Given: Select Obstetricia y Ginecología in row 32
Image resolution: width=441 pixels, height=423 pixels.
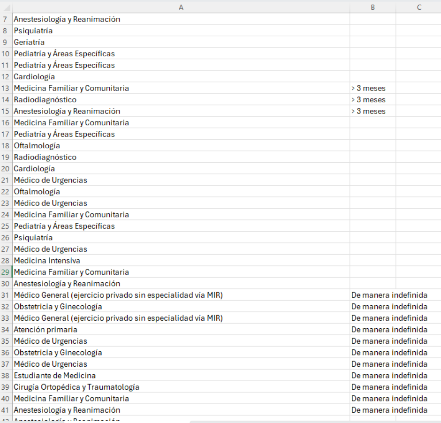Looking at the screenshot, I should (x=181, y=307).
